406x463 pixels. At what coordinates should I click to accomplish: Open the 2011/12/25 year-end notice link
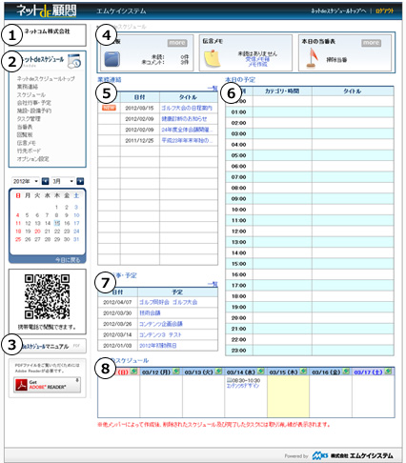pos(187,140)
